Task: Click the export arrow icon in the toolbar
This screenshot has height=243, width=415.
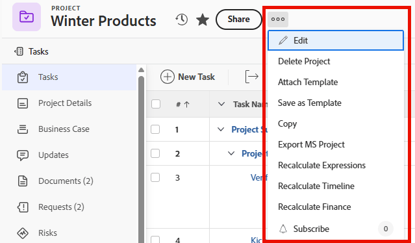Action: point(251,77)
